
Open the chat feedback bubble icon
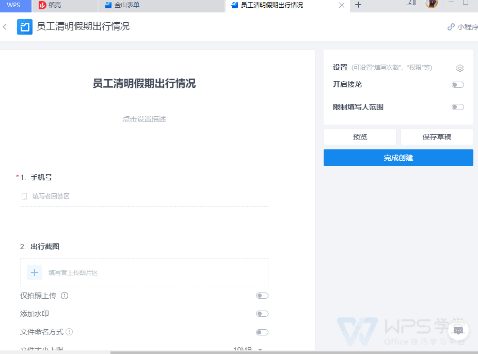tap(458, 331)
